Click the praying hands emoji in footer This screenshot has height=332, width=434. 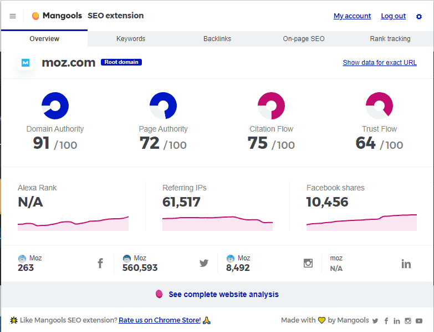point(207,320)
